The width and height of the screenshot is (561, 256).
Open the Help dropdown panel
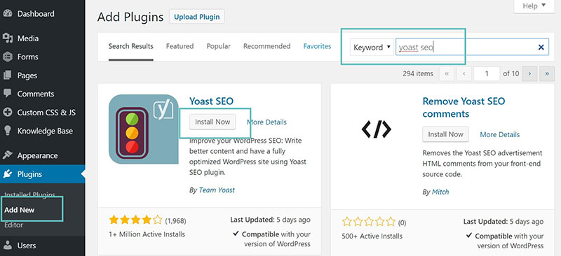pos(534,6)
